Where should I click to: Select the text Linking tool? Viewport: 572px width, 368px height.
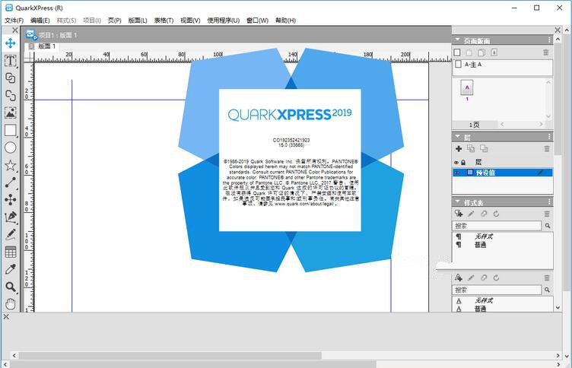[x=10, y=78]
